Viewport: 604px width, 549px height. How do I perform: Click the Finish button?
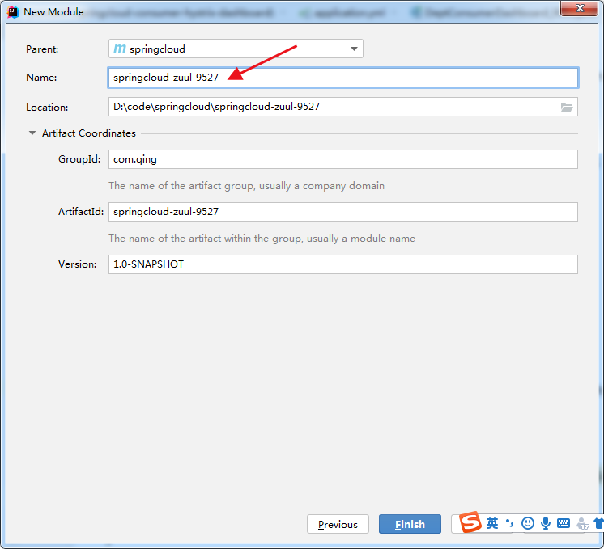410,524
